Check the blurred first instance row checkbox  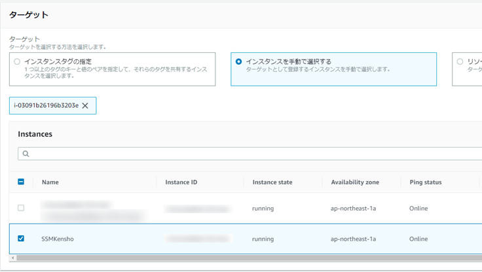(x=21, y=208)
